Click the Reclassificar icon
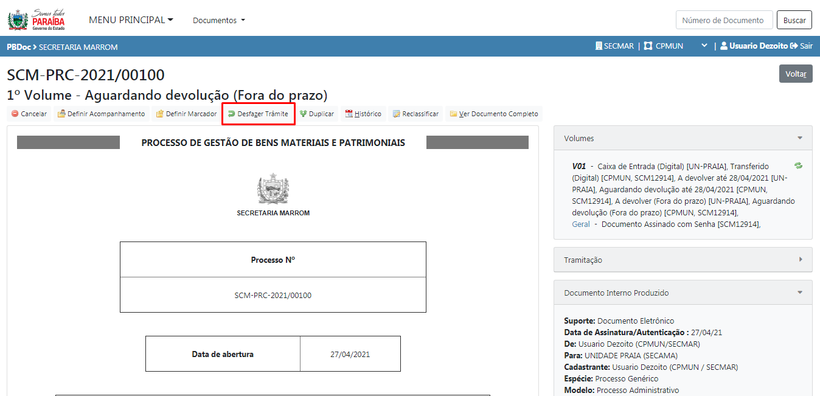The height and width of the screenshot is (396, 820). tap(397, 114)
